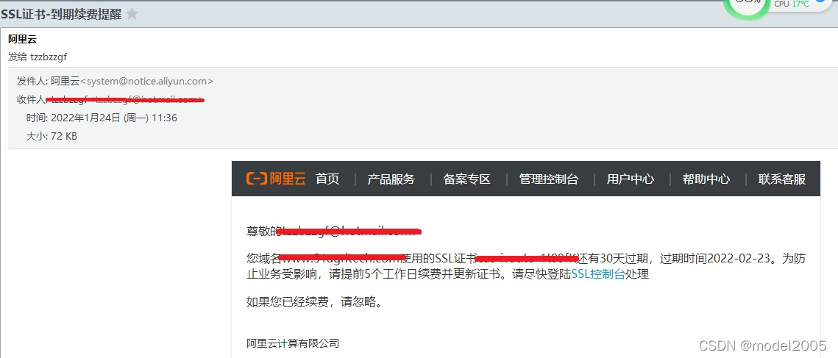Open 帮助中心 from the navigation bar
Screen dimensions: 838x358
click(706, 179)
